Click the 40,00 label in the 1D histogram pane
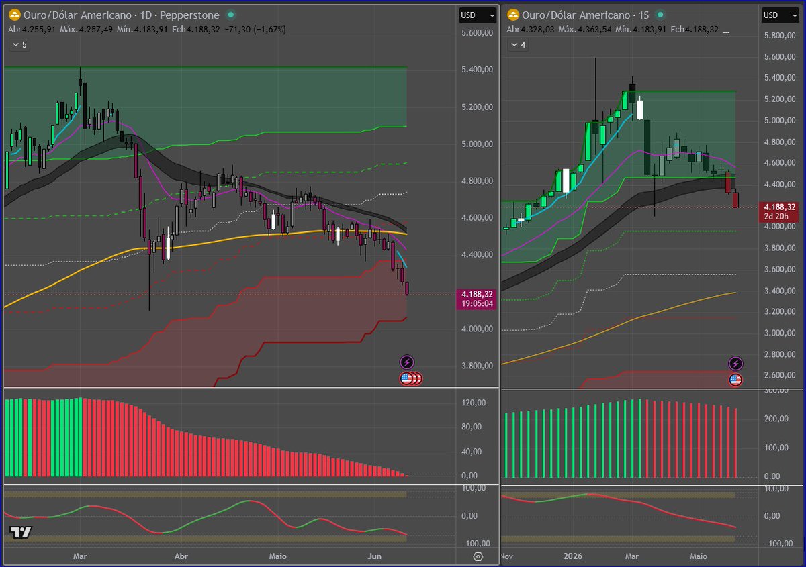Image resolution: width=806 pixels, height=567 pixels. coord(472,451)
